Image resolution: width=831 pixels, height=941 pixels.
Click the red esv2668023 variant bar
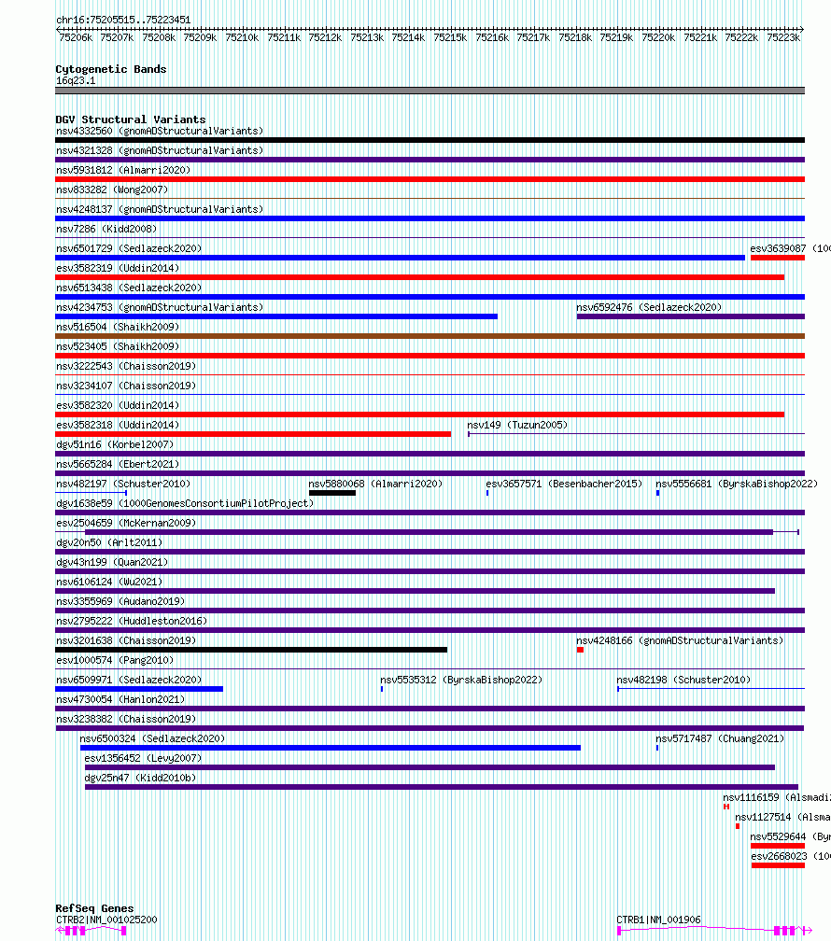pyautogui.click(x=778, y=865)
